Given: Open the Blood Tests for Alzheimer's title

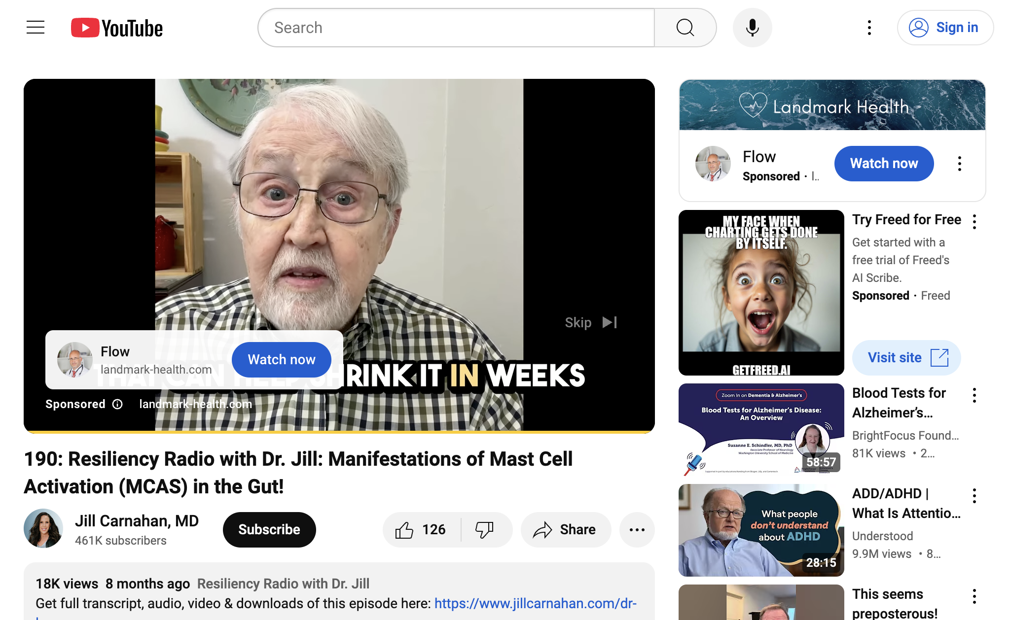Looking at the screenshot, I should click(x=900, y=403).
